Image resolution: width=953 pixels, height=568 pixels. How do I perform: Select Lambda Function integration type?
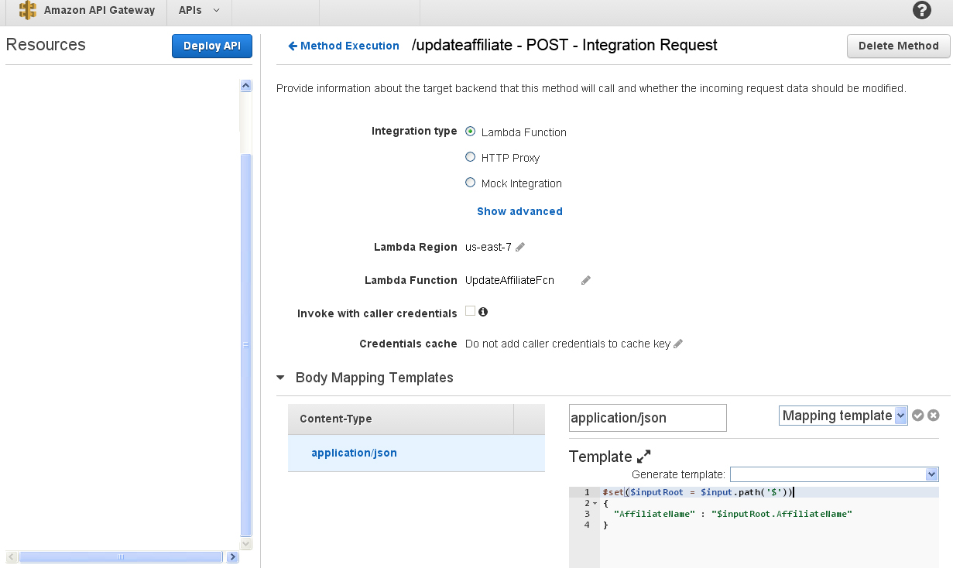(x=470, y=132)
